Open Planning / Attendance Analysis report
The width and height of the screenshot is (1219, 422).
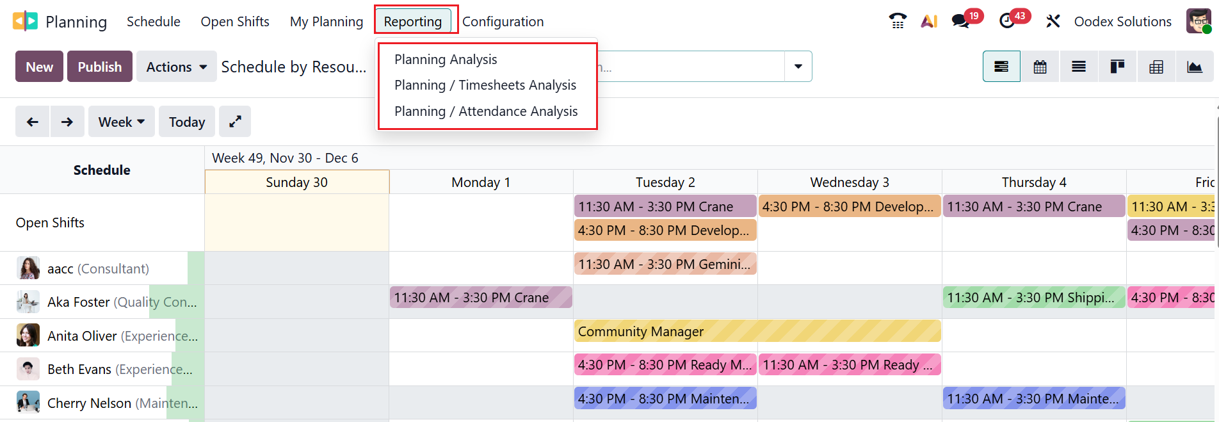(486, 111)
